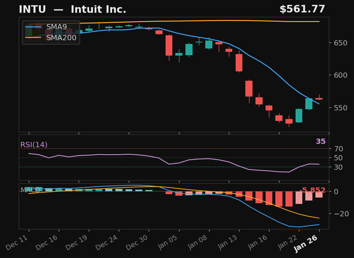Click the 650 price axis label
354x258 pixels.
pos(341,43)
